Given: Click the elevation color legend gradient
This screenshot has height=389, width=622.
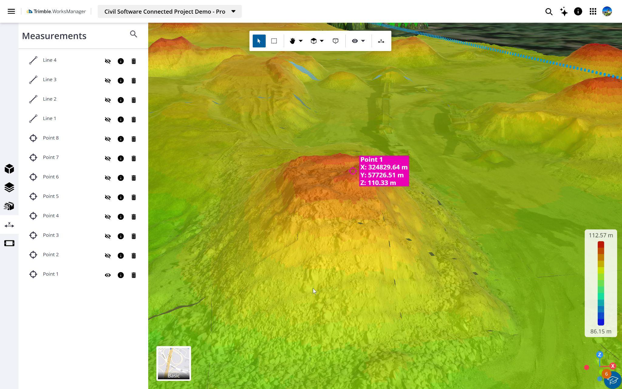Looking at the screenshot, I should (x=601, y=283).
